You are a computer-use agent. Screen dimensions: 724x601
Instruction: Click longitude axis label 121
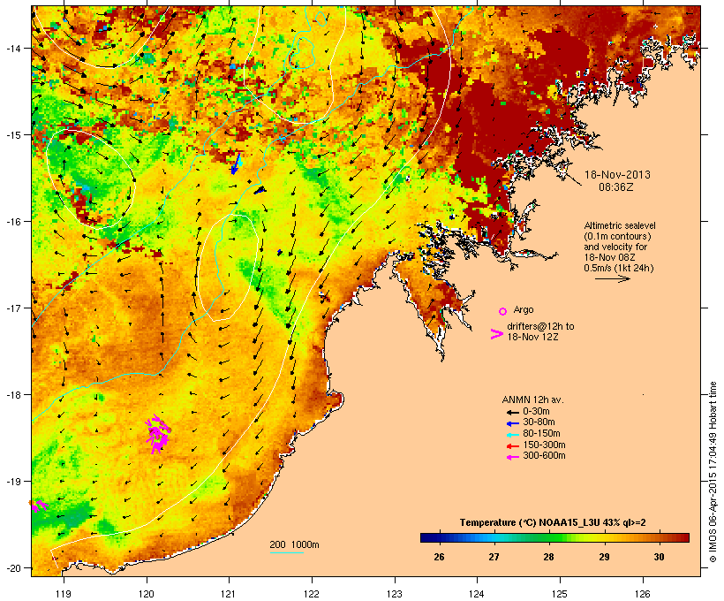[x=229, y=594]
